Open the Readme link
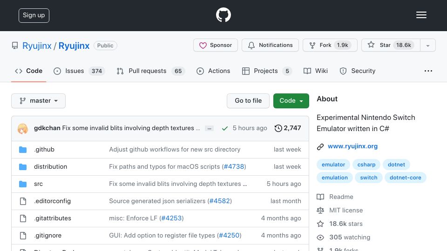Viewport: 447px width, 251px height. (x=341, y=197)
